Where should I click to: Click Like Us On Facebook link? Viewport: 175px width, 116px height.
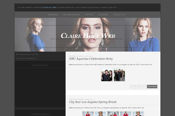[x=27, y=58]
